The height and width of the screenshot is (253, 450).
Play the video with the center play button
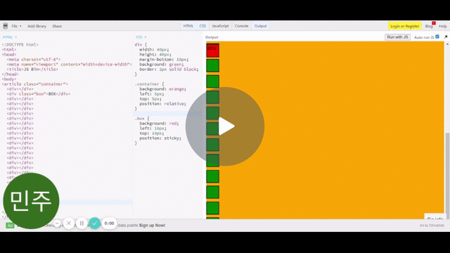(225, 126)
